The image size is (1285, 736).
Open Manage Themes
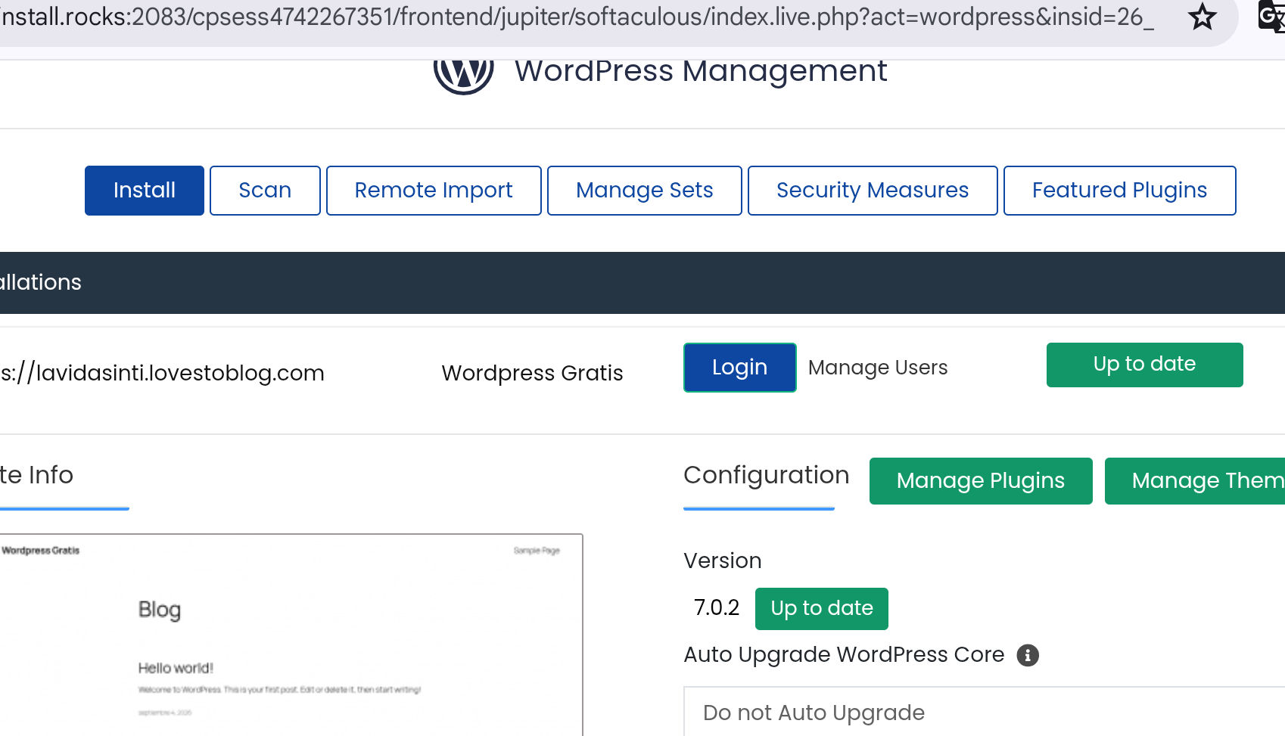(x=1195, y=481)
